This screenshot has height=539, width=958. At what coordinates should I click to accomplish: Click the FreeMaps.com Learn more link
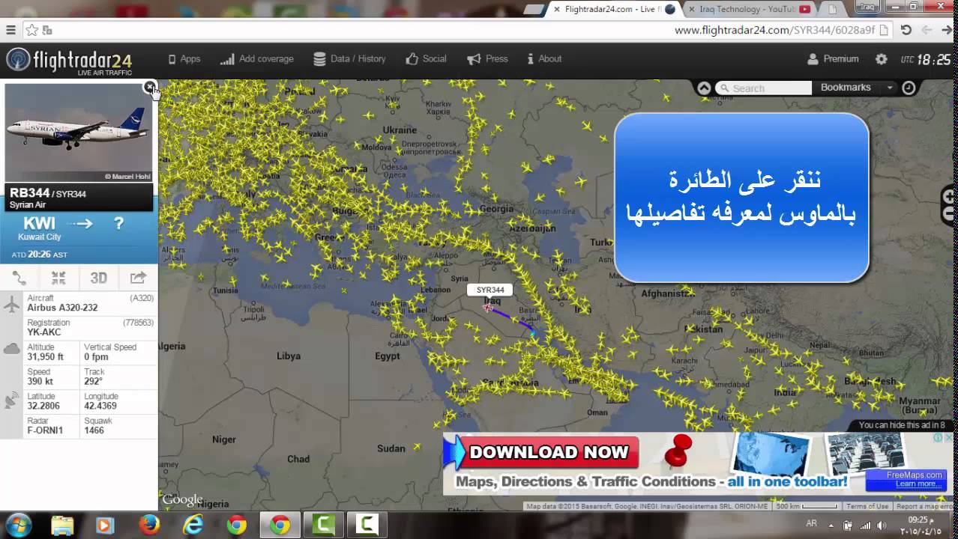pos(918,484)
